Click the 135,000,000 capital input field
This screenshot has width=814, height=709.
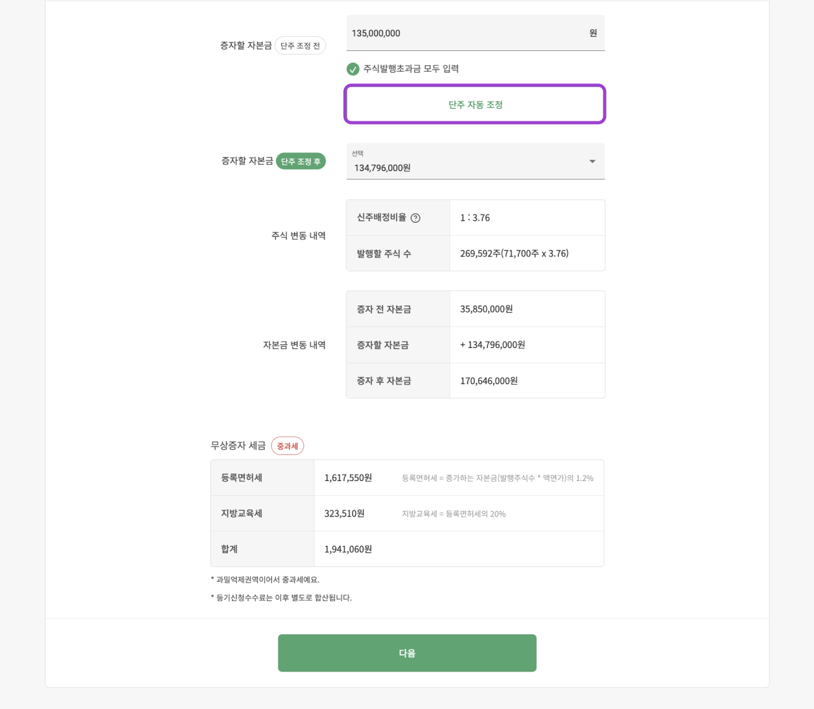[x=465, y=33]
